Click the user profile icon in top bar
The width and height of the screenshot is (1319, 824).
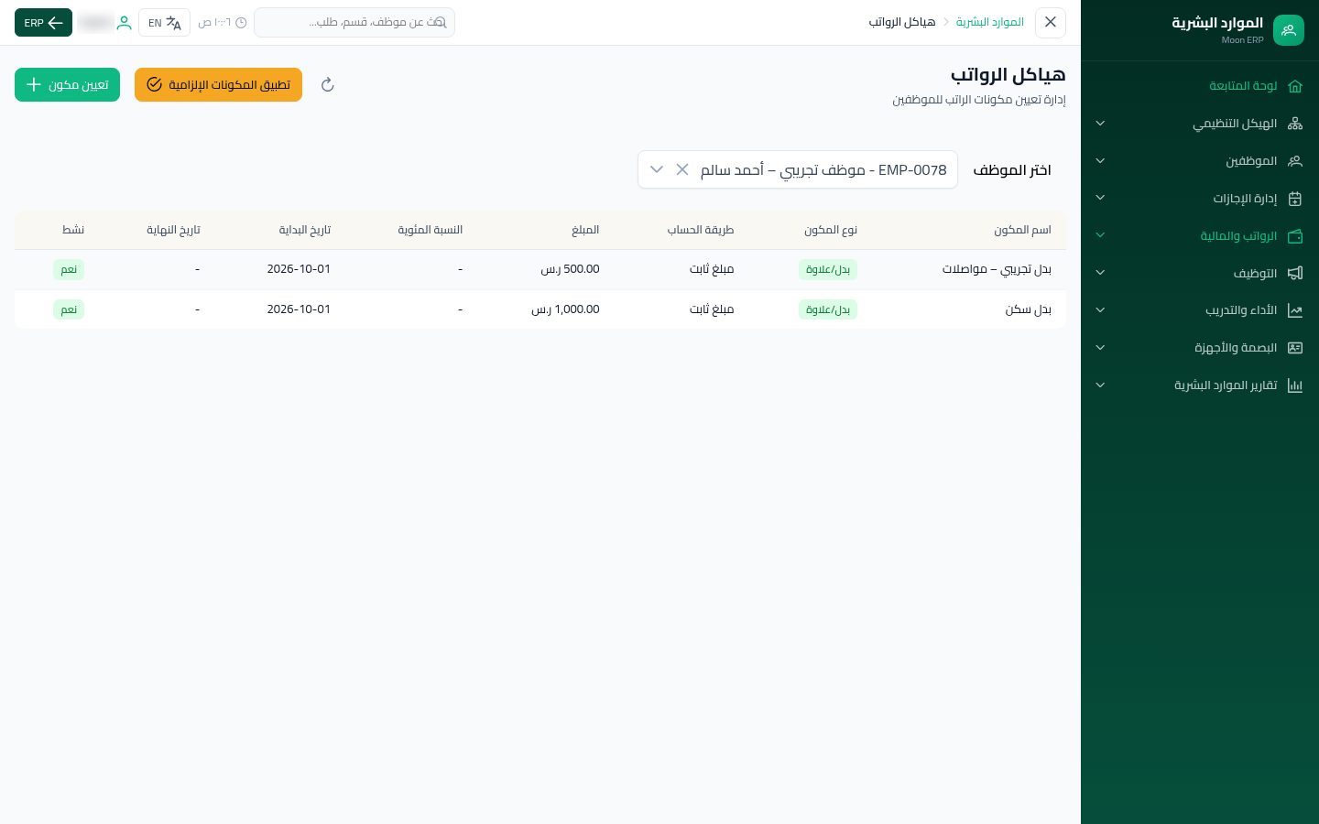[x=125, y=23]
